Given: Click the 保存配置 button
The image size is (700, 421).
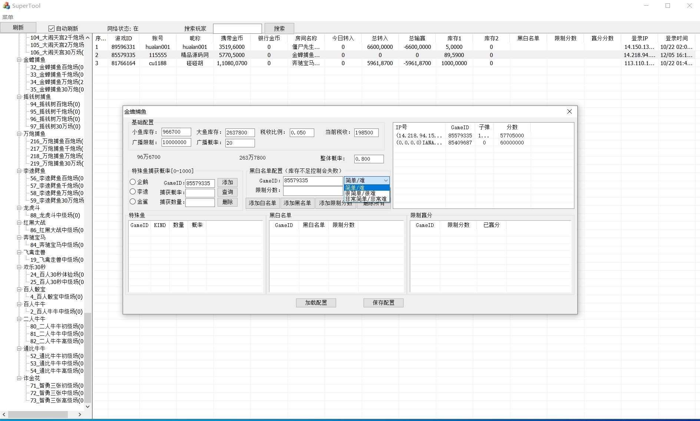Looking at the screenshot, I should 383,303.
